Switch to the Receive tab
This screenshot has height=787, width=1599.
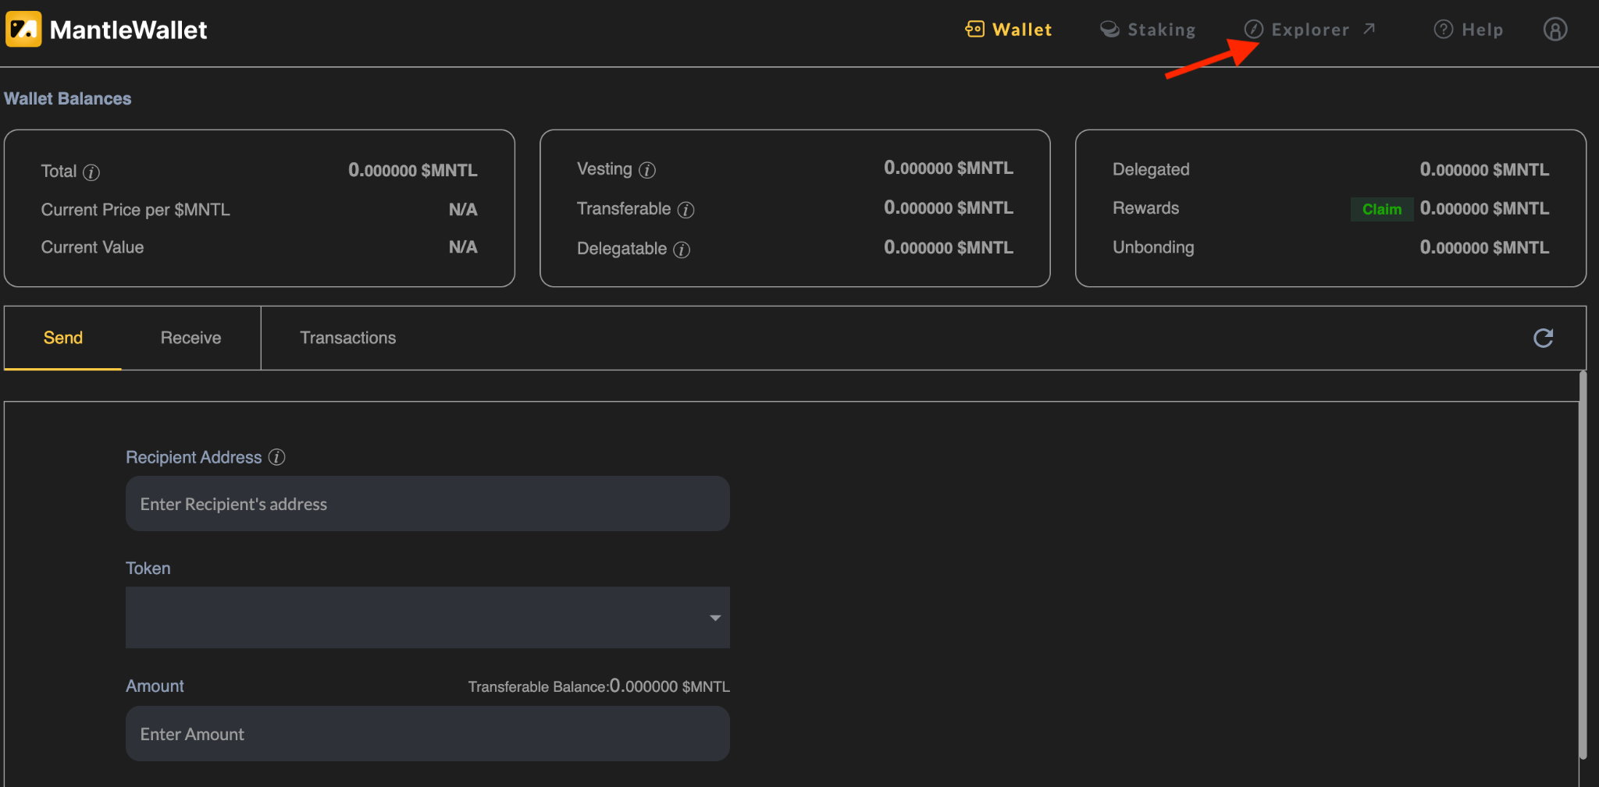coord(191,338)
